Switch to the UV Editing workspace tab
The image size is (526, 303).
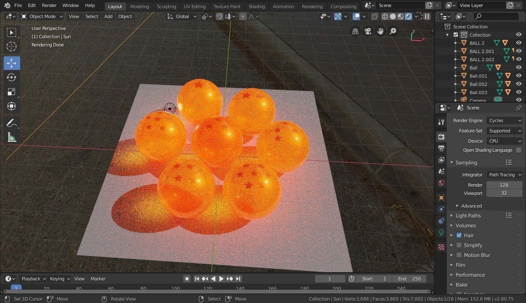[x=195, y=6]
